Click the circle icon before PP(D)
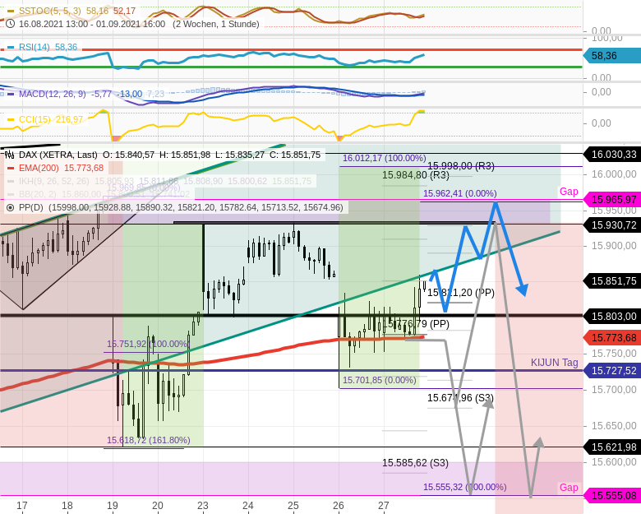 coord(11,207)
